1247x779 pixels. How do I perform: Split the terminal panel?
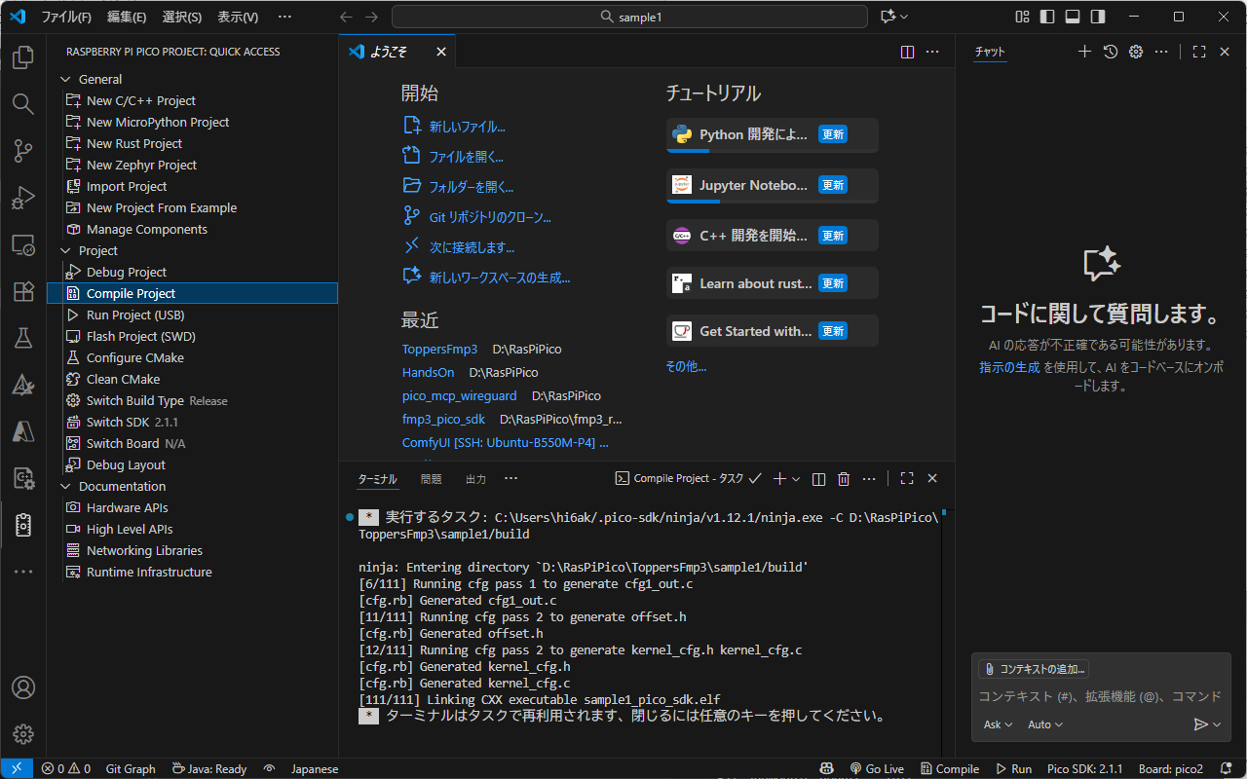click(818, 478)
